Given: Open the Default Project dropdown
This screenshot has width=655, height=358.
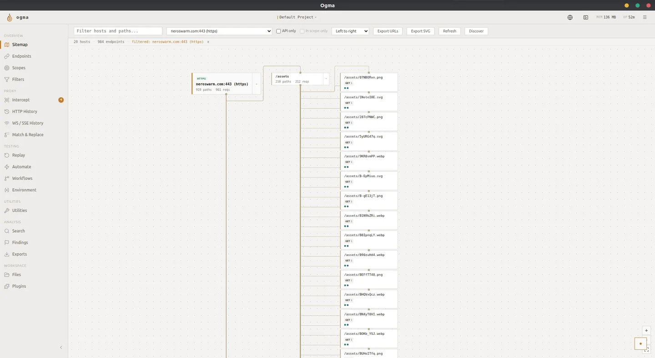Looking at the screenshot, I should 297,17.
